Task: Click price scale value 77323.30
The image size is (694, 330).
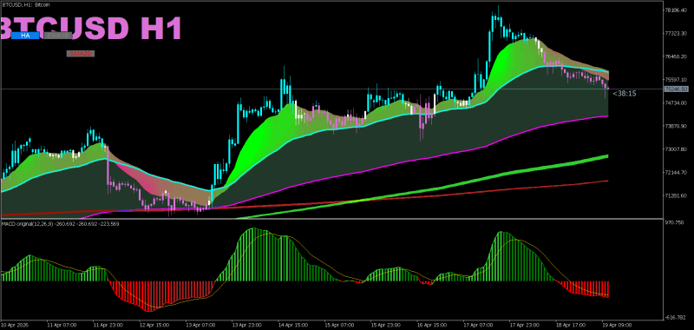Action: point(676,33)
